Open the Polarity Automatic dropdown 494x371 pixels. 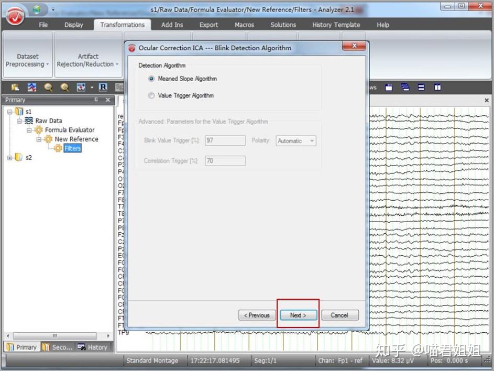tap(296, 141)
